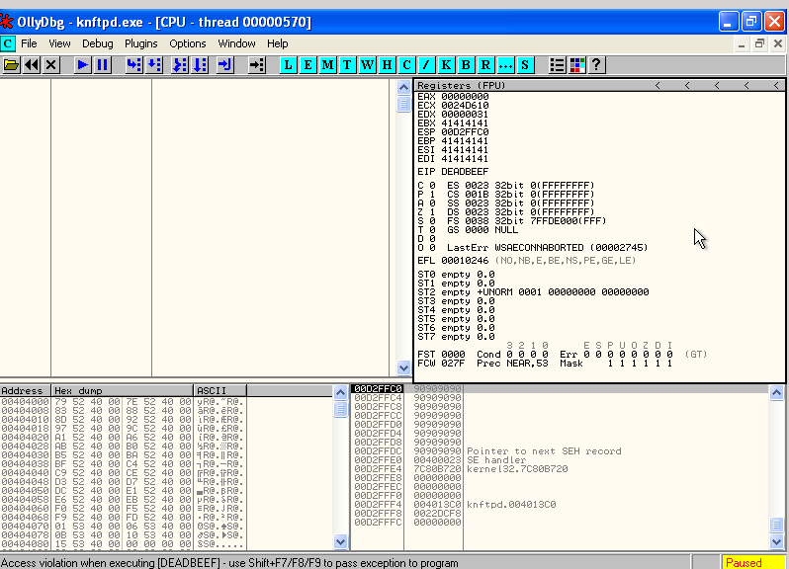The height and width of the screenshot is (569, 789).
Task: Show Patches window (slash button)
Action: tap(426, 65)
